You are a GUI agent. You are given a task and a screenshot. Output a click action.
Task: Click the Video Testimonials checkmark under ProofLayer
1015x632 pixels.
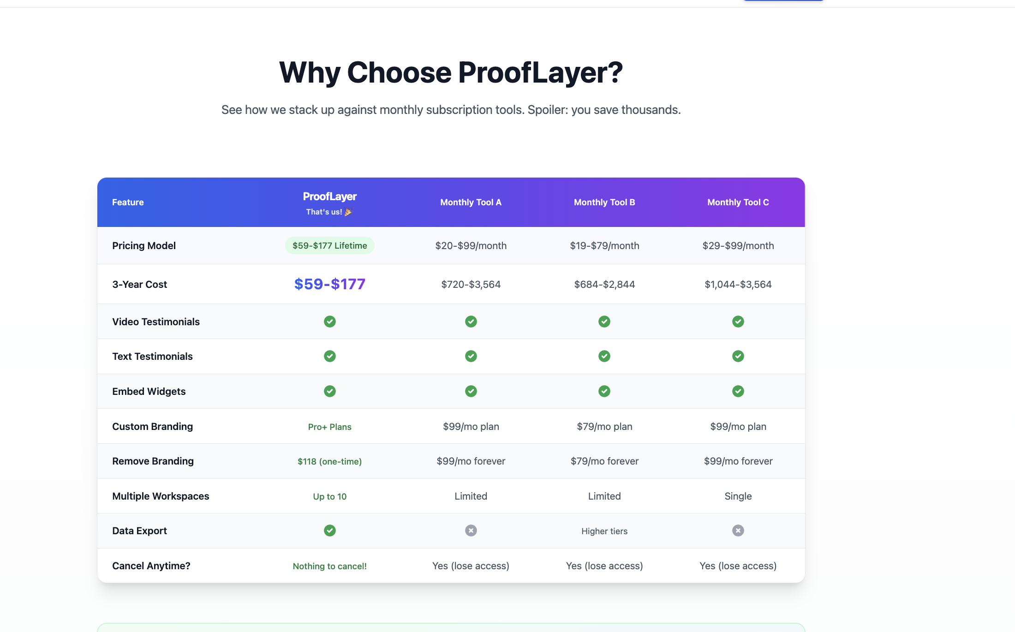[329, 322]
